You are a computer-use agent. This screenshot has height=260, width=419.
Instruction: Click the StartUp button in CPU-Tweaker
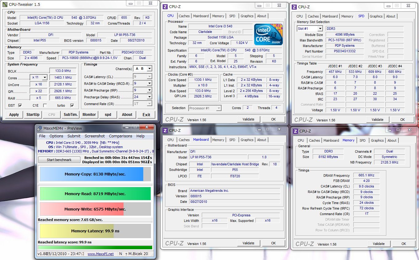tap(33, 115)
